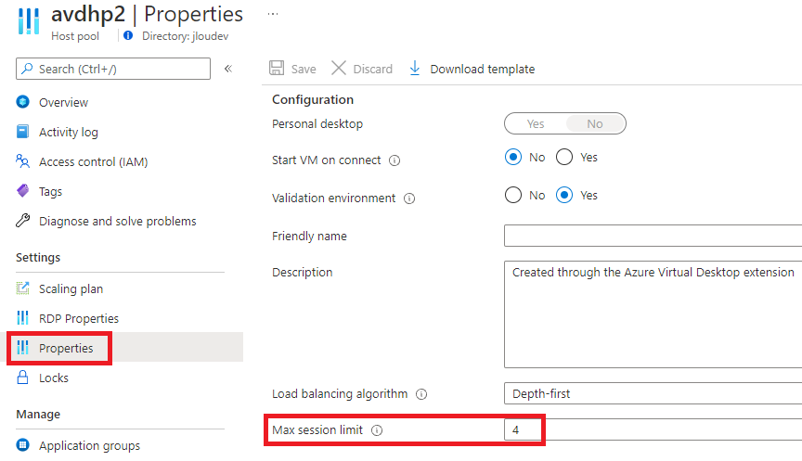
Task: Set Personal desktop toggle to No
Action: [595, 123]
